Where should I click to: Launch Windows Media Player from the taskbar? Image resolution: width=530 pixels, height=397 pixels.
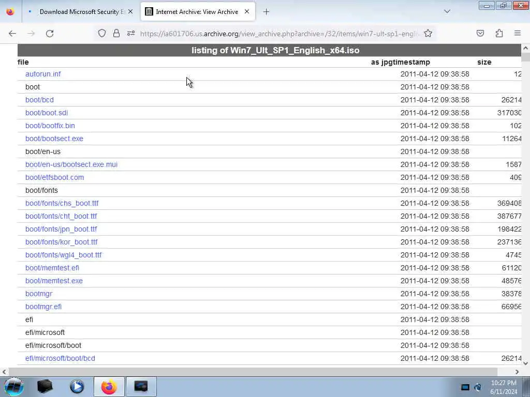point(77,386)
